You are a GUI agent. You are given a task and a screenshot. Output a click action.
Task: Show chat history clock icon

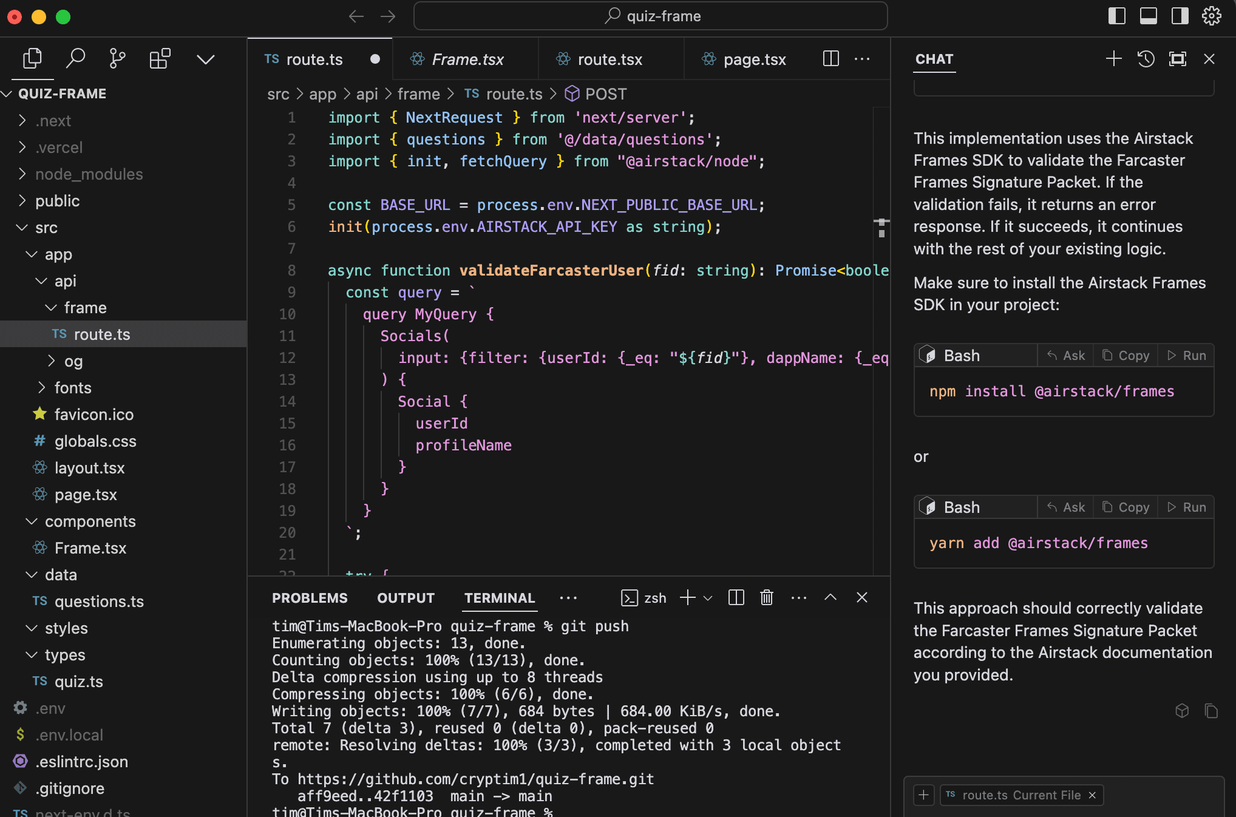(1146, 59)
